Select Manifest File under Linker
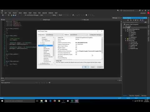 tap(47, 49)
